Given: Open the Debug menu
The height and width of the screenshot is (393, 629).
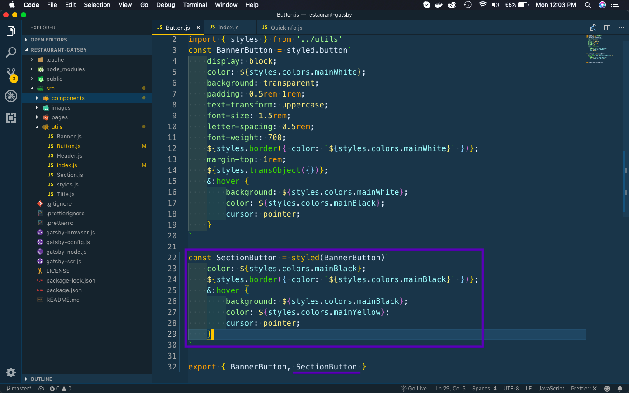Looking at the screenshot, I should pyautogui.click(x=166, y=5).
